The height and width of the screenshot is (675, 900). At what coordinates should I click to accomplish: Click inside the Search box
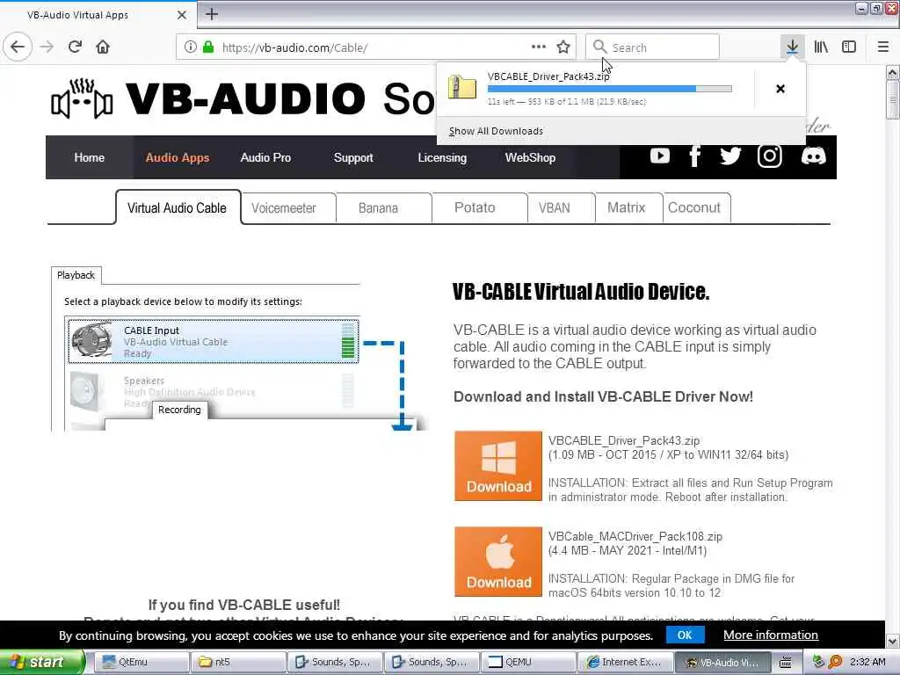pyautogui.click(x=653, y=47)
